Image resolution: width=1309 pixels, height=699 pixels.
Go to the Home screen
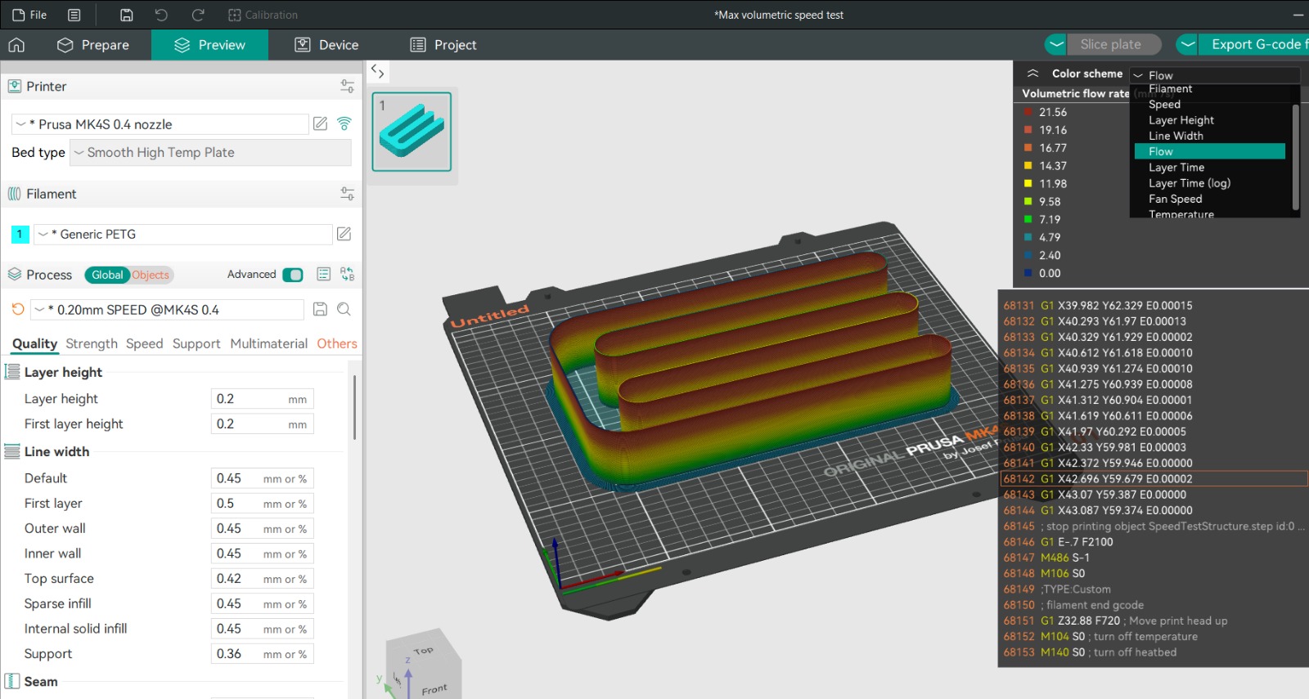16,45
